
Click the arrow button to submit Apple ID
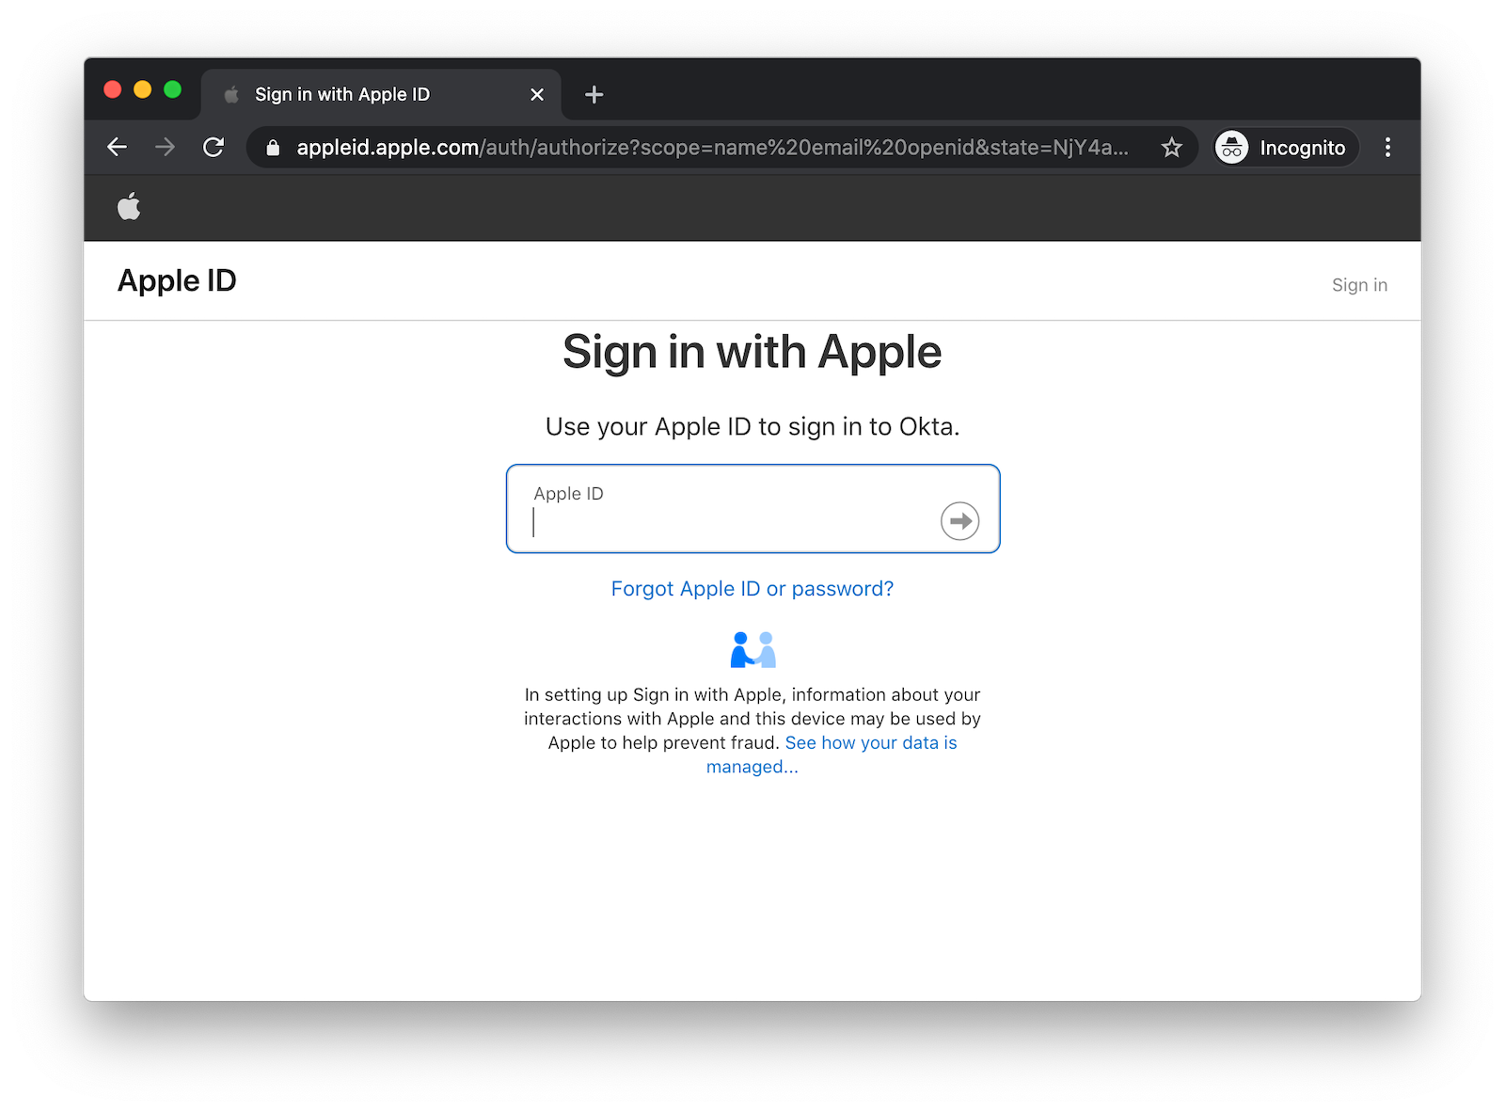tap(959, 520)
